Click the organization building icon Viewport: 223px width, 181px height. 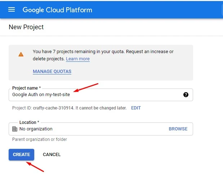[x=15, y=129]
